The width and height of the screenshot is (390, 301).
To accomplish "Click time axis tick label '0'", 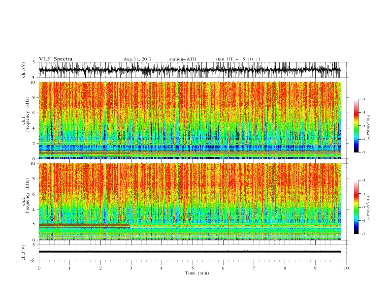I will tap(39, 268).
